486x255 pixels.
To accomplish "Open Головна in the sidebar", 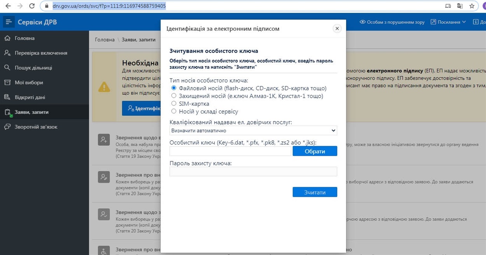I will click(44, 38).
